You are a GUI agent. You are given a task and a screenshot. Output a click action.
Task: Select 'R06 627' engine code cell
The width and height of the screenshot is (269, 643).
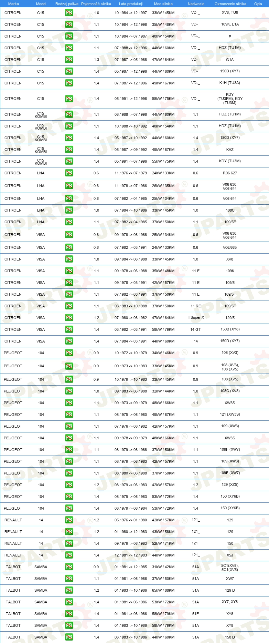click(x=230, y=173)
